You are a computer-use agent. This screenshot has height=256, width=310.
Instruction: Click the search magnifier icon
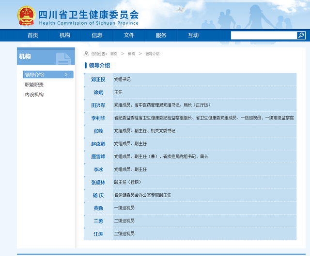click(x=301, y=35)
